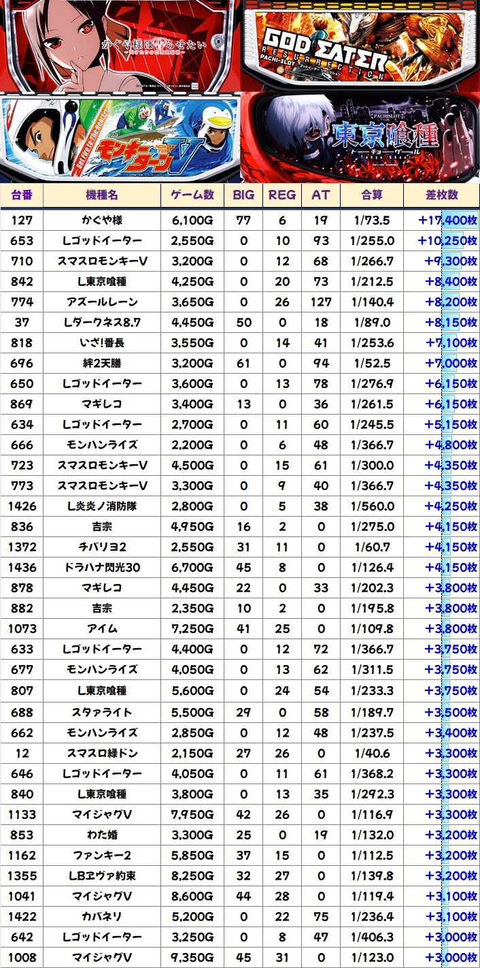This screenshot has height=968, width=480.
Task: Click the スマスロ緑ドン machine name
Action: [102, 754]
